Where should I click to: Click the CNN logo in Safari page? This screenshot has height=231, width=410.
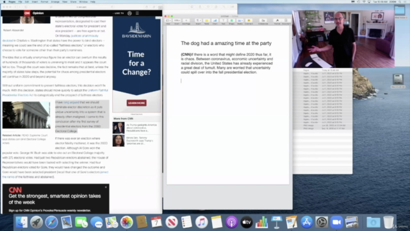(27, 13)
